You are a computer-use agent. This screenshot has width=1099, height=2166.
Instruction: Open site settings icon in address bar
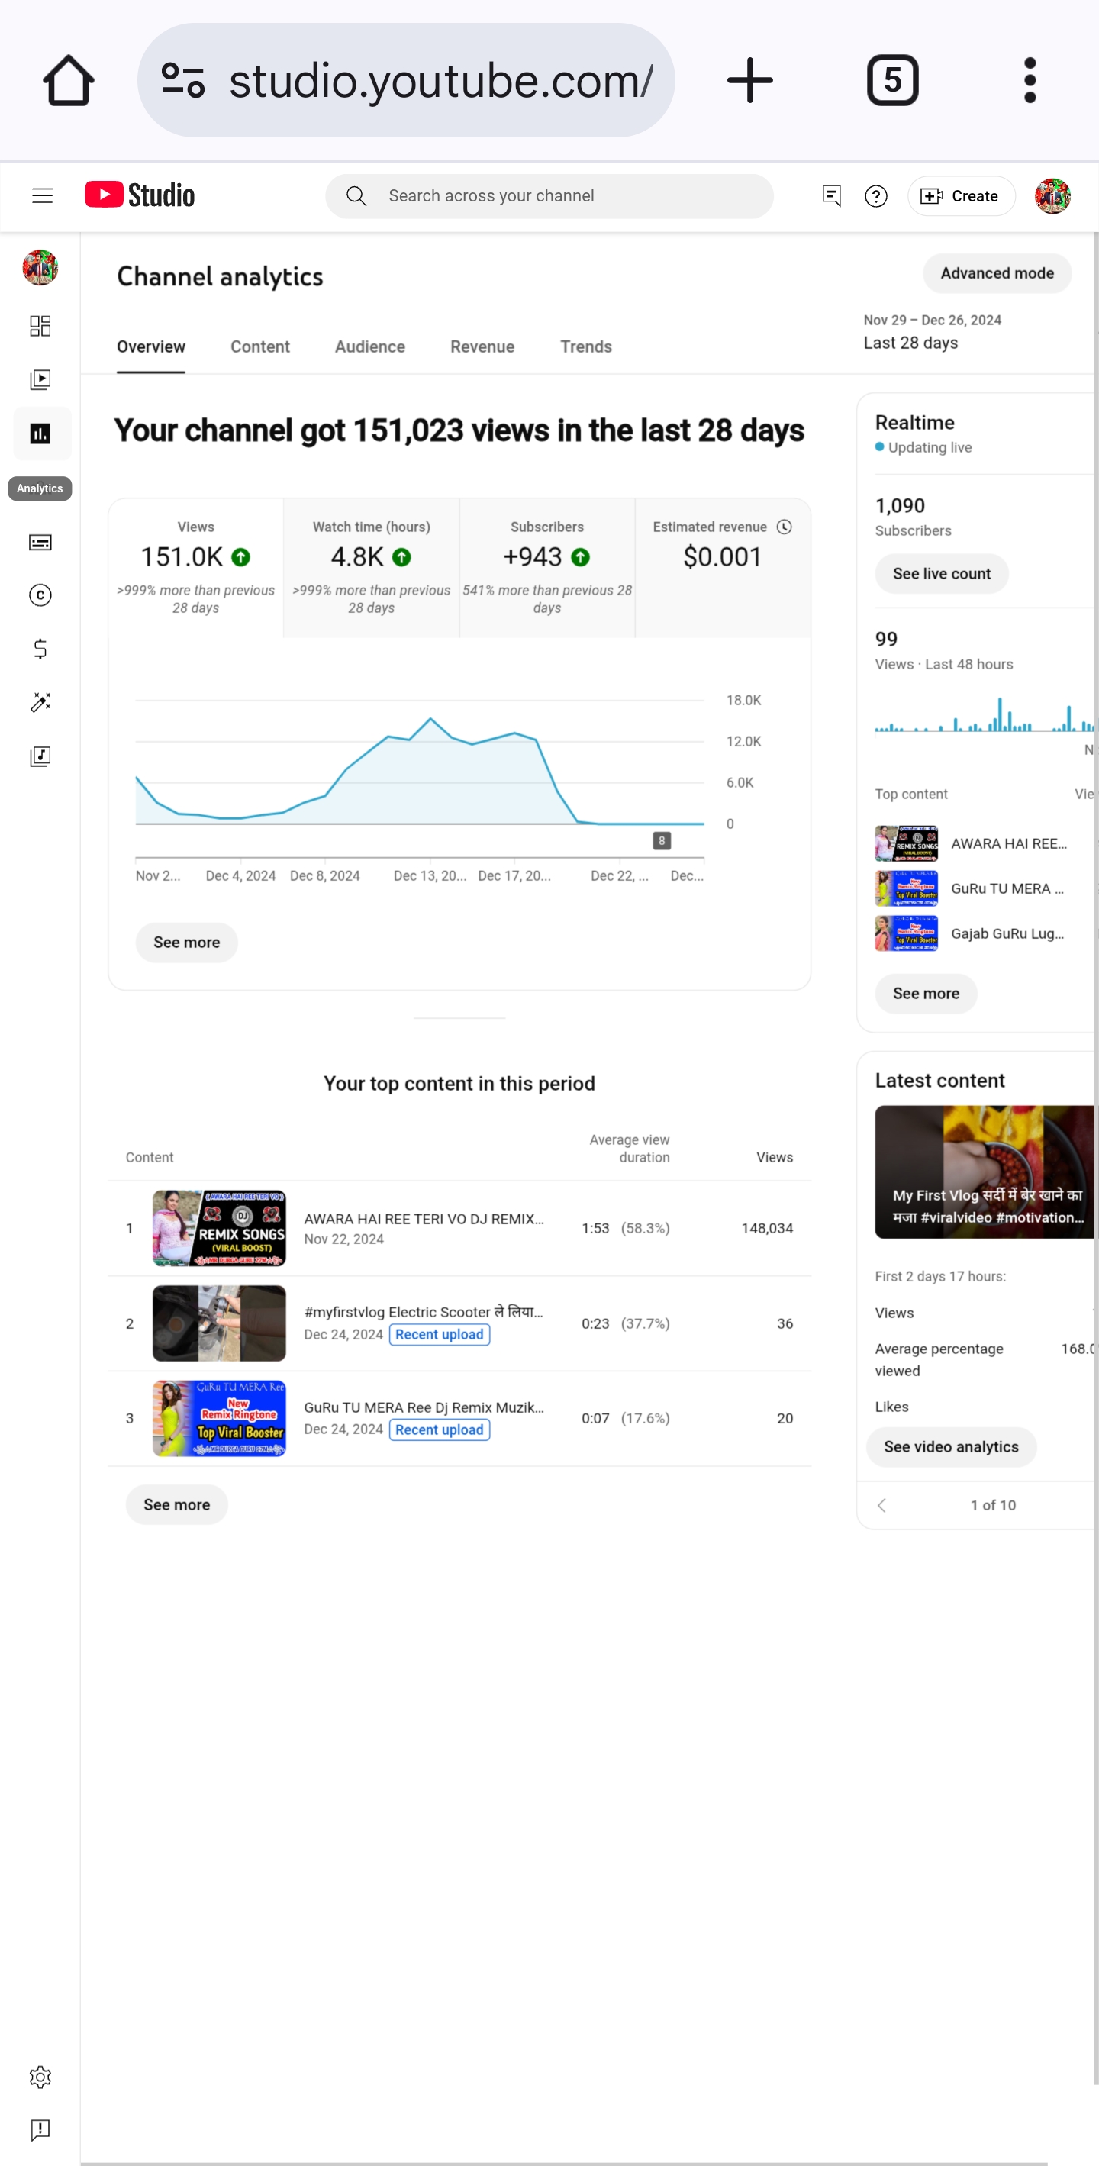pos(183,81)
